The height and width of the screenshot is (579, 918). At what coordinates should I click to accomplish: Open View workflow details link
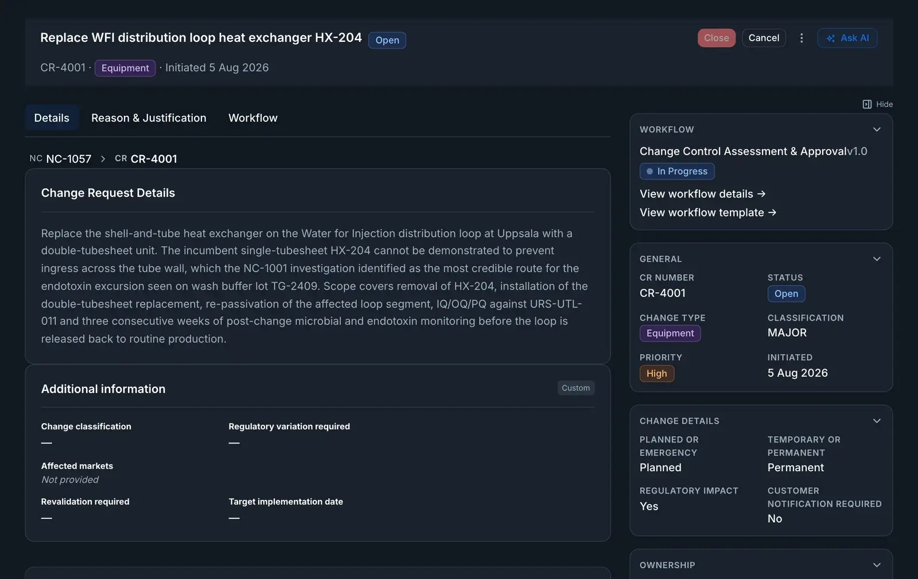pyautogui.click(x=703, y=194)
